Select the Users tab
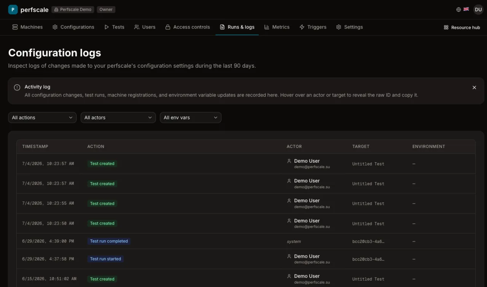This screenshot has height=287, width=487. [145, 27]
